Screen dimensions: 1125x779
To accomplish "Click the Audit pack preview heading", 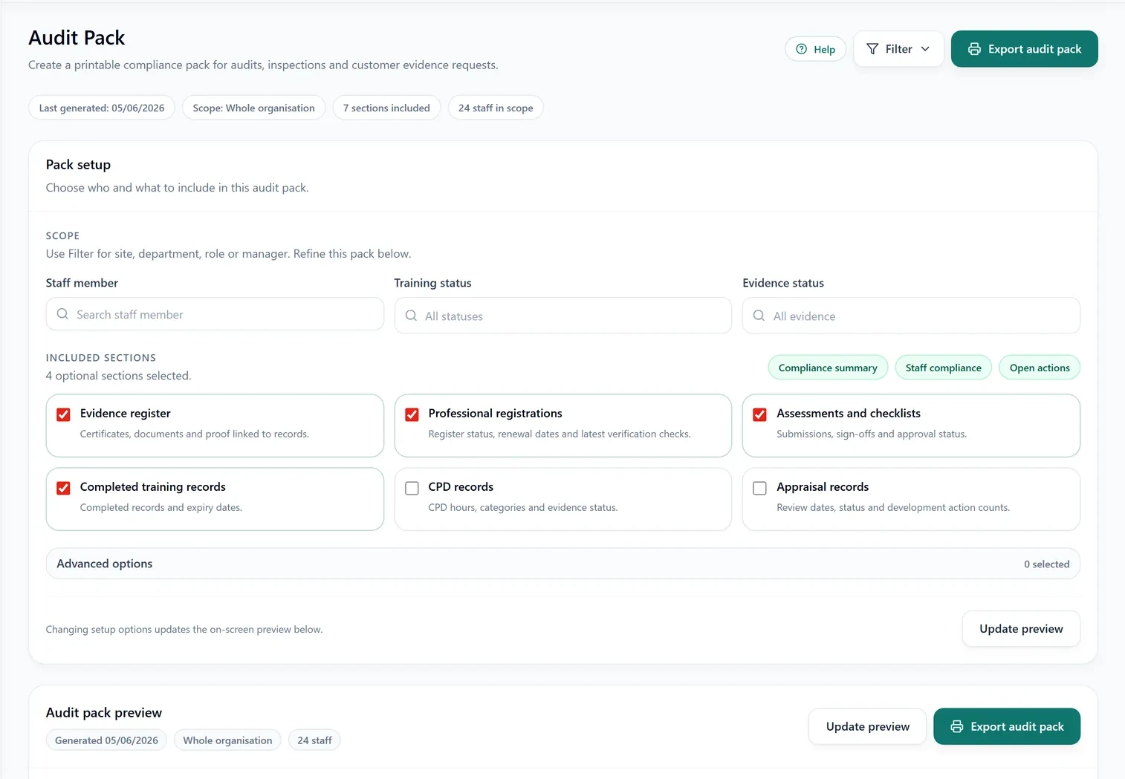I will [104, 713].
